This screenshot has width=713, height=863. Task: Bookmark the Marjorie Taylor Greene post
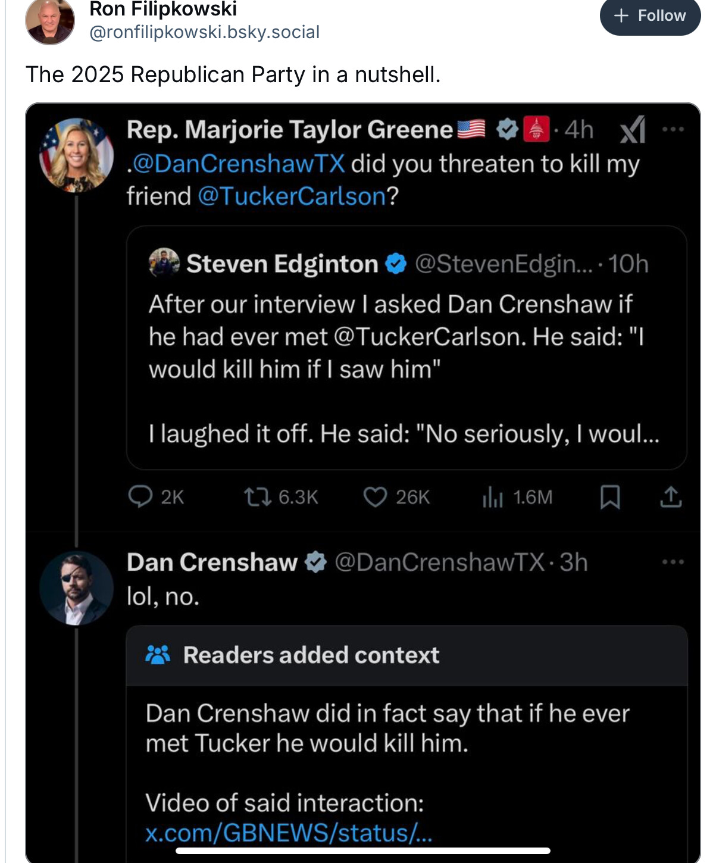coord(610,496)
